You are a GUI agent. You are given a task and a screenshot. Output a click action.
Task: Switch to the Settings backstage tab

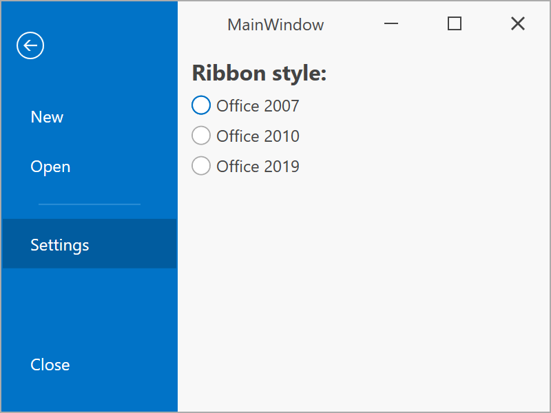pos(60,244)
